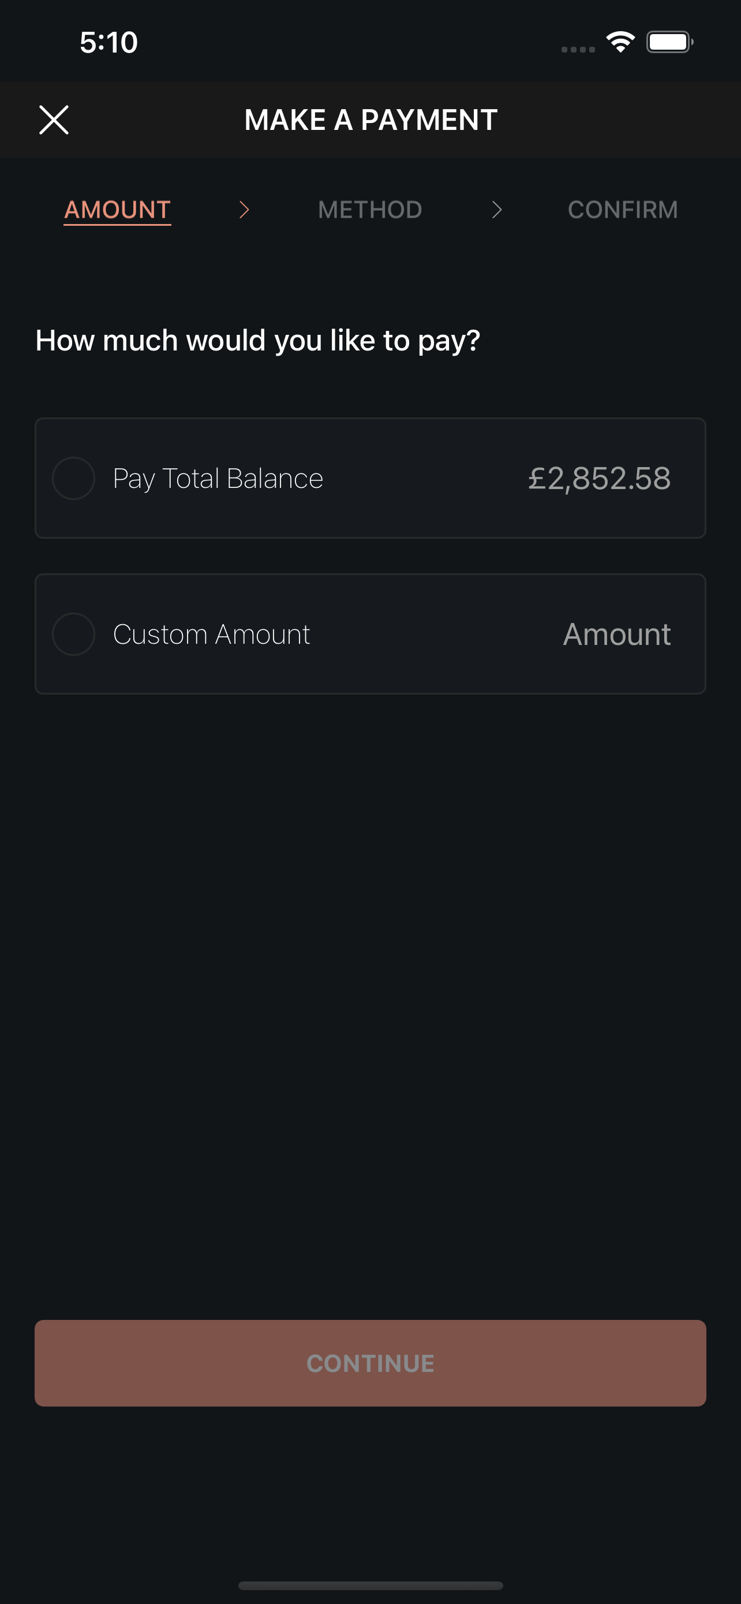Go to the CONFIRM step tab
This screenshot has height=1604, width=741.
623,210
